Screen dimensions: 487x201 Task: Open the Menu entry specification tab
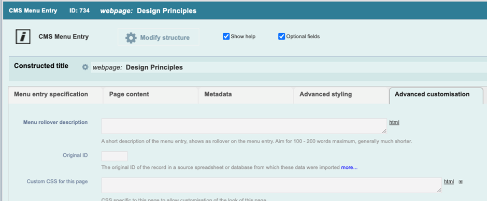click(x=55, y=95)
